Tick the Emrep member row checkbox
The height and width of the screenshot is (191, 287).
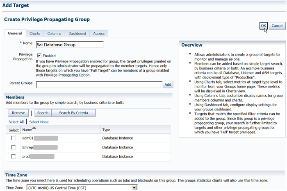tap(14, 147)
